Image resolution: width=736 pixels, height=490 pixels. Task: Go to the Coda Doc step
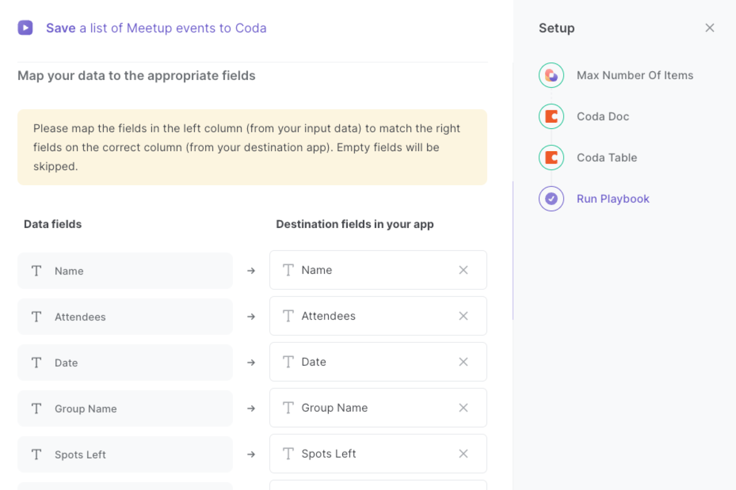tap(603, 116)
